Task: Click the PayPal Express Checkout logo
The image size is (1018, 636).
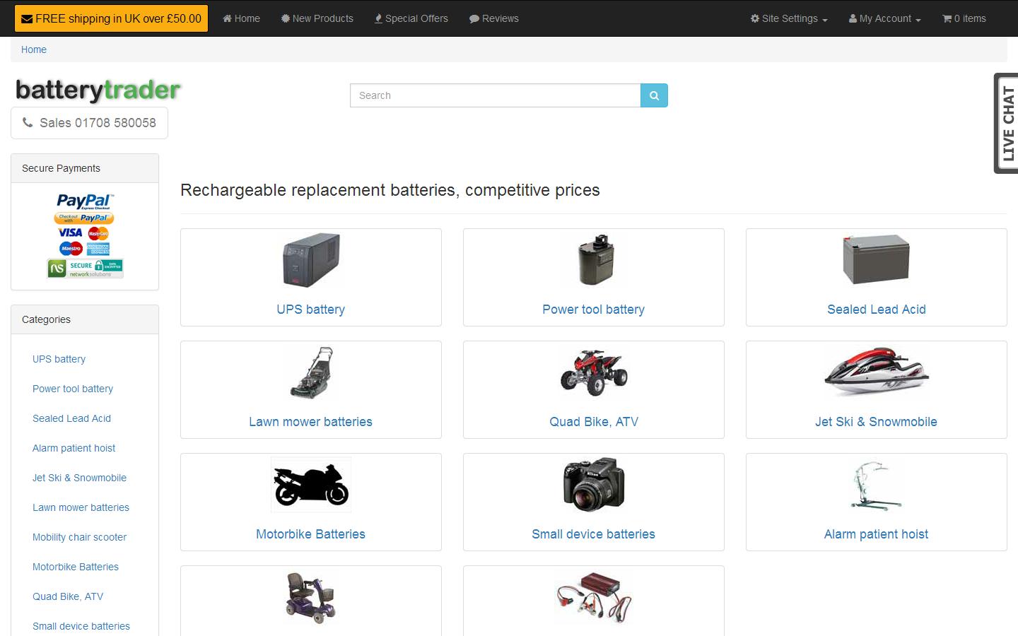Action: (x=84, y=201)
